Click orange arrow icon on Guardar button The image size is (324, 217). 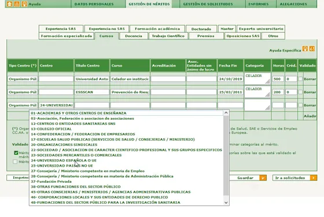[x=263, y=178]
